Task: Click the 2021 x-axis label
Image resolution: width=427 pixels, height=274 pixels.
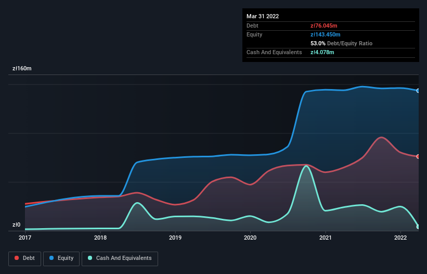Action: (x=326, y=238)
